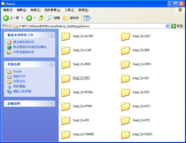
Task: Expand the 詳細資料 panel
Action: pyautogui.click(x=51, y=103)
